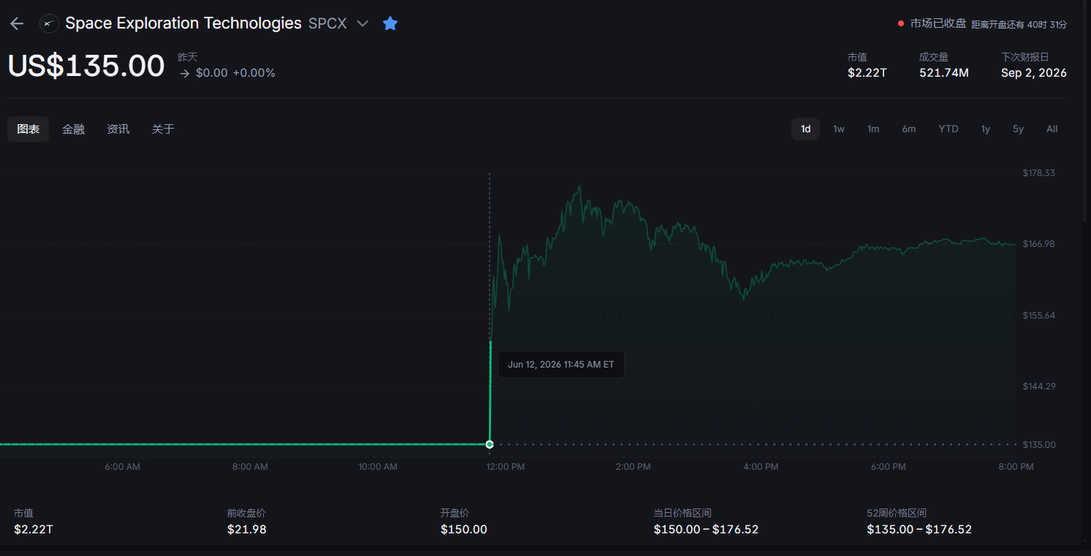Click the 8:00 AM time axis label

point(251,467)
